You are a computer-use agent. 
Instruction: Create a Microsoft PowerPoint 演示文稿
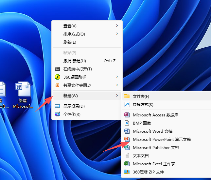click(167, 139)
